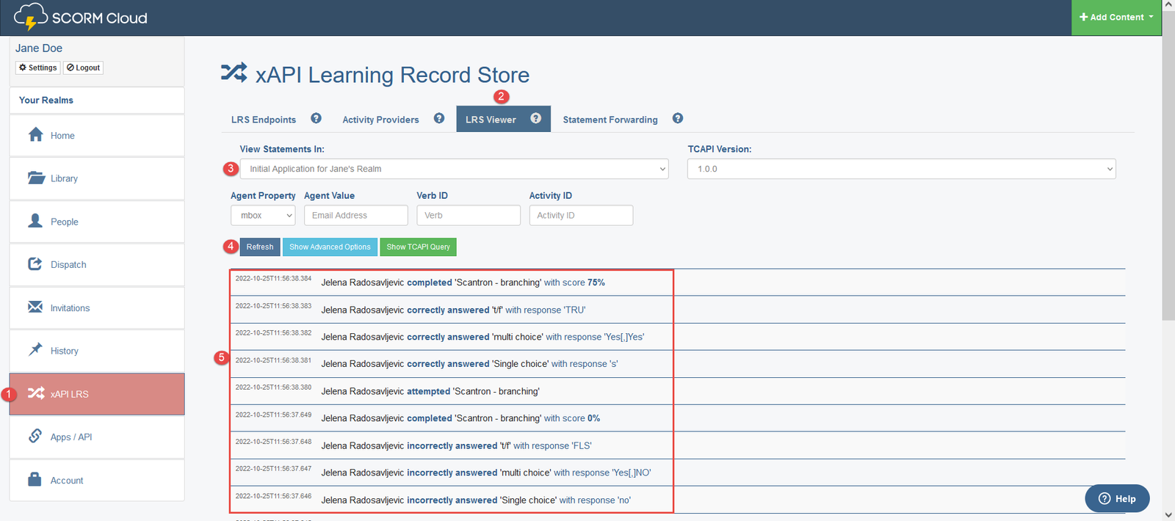Click the History pin icon
The height and width of the screenshot is (521, 1175).
point(35,350)
